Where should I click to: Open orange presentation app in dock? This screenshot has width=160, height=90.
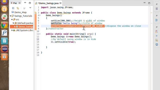coord(4,57)
